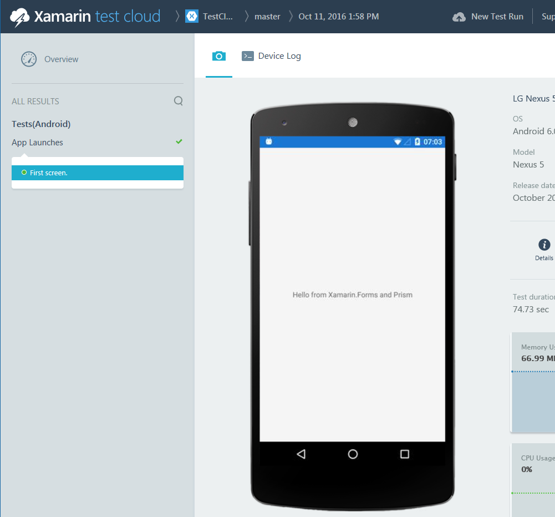The image size is (555, 517).
Task: Click the Android OS version value
Action: (x=534, y=131)
